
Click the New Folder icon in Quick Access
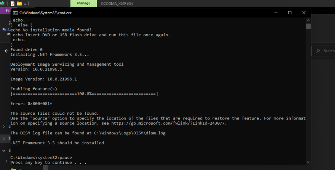(x=19, y=3)
